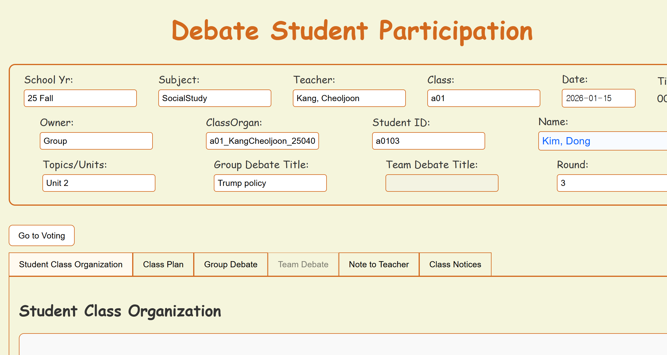Switch to the Class Plan tab
This screenshot has width=667, height=355.
[163, 264]
